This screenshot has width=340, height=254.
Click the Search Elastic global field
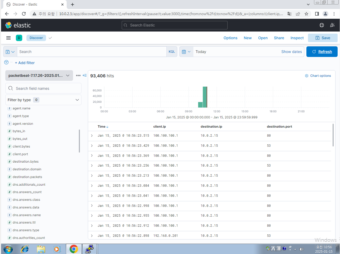click(175, 25)
